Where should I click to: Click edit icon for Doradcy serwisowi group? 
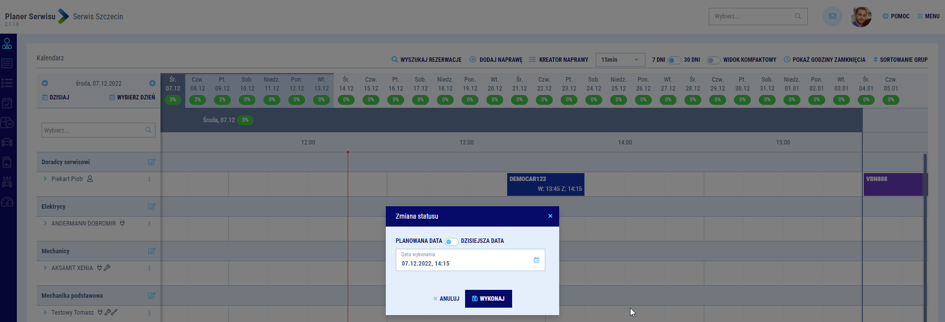pyautogui.click(x=152, y=162)
